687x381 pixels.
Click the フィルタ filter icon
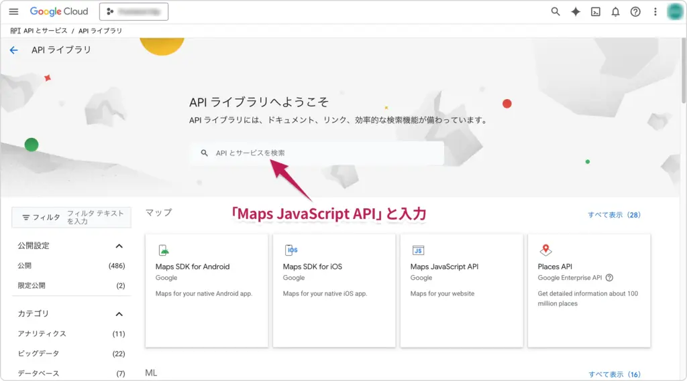pos(26,218)
